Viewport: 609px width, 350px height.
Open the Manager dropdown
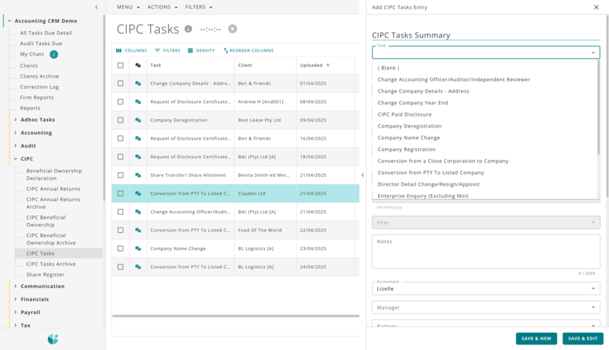click(486, 308)
